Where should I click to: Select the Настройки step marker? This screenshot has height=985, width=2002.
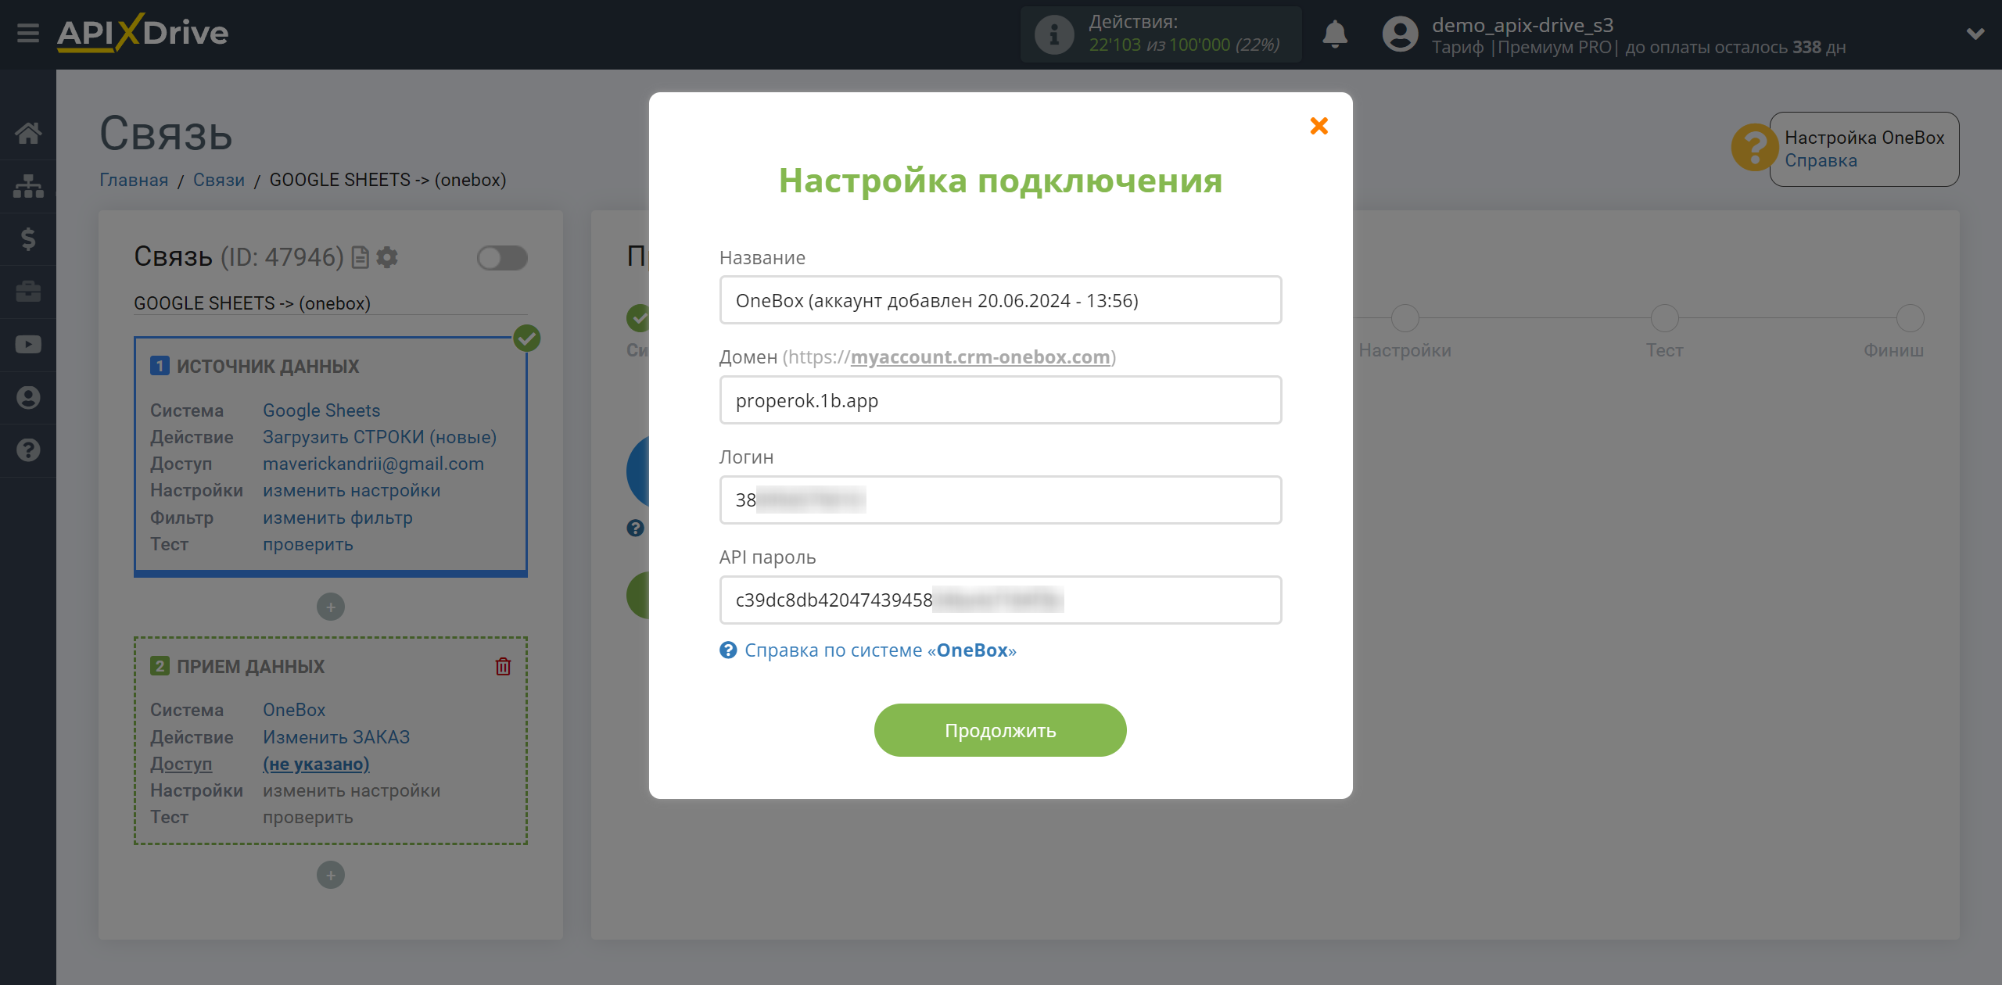[1405, 318]
